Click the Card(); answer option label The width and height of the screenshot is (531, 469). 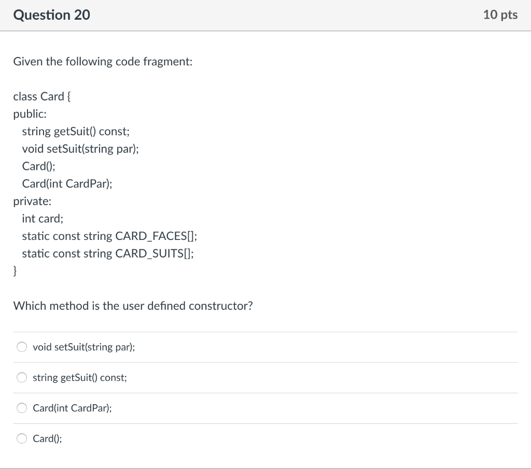click(x=47, y=438)
